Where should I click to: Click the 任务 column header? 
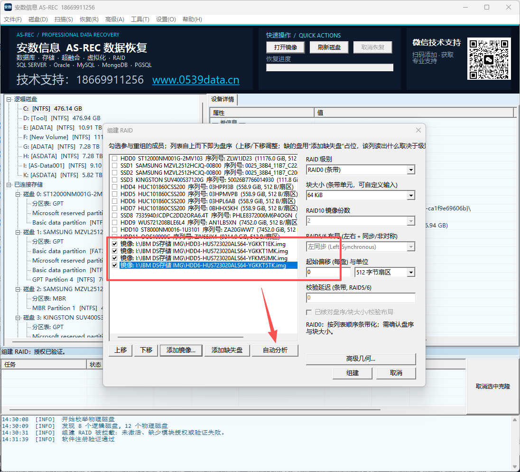(44, 365)
